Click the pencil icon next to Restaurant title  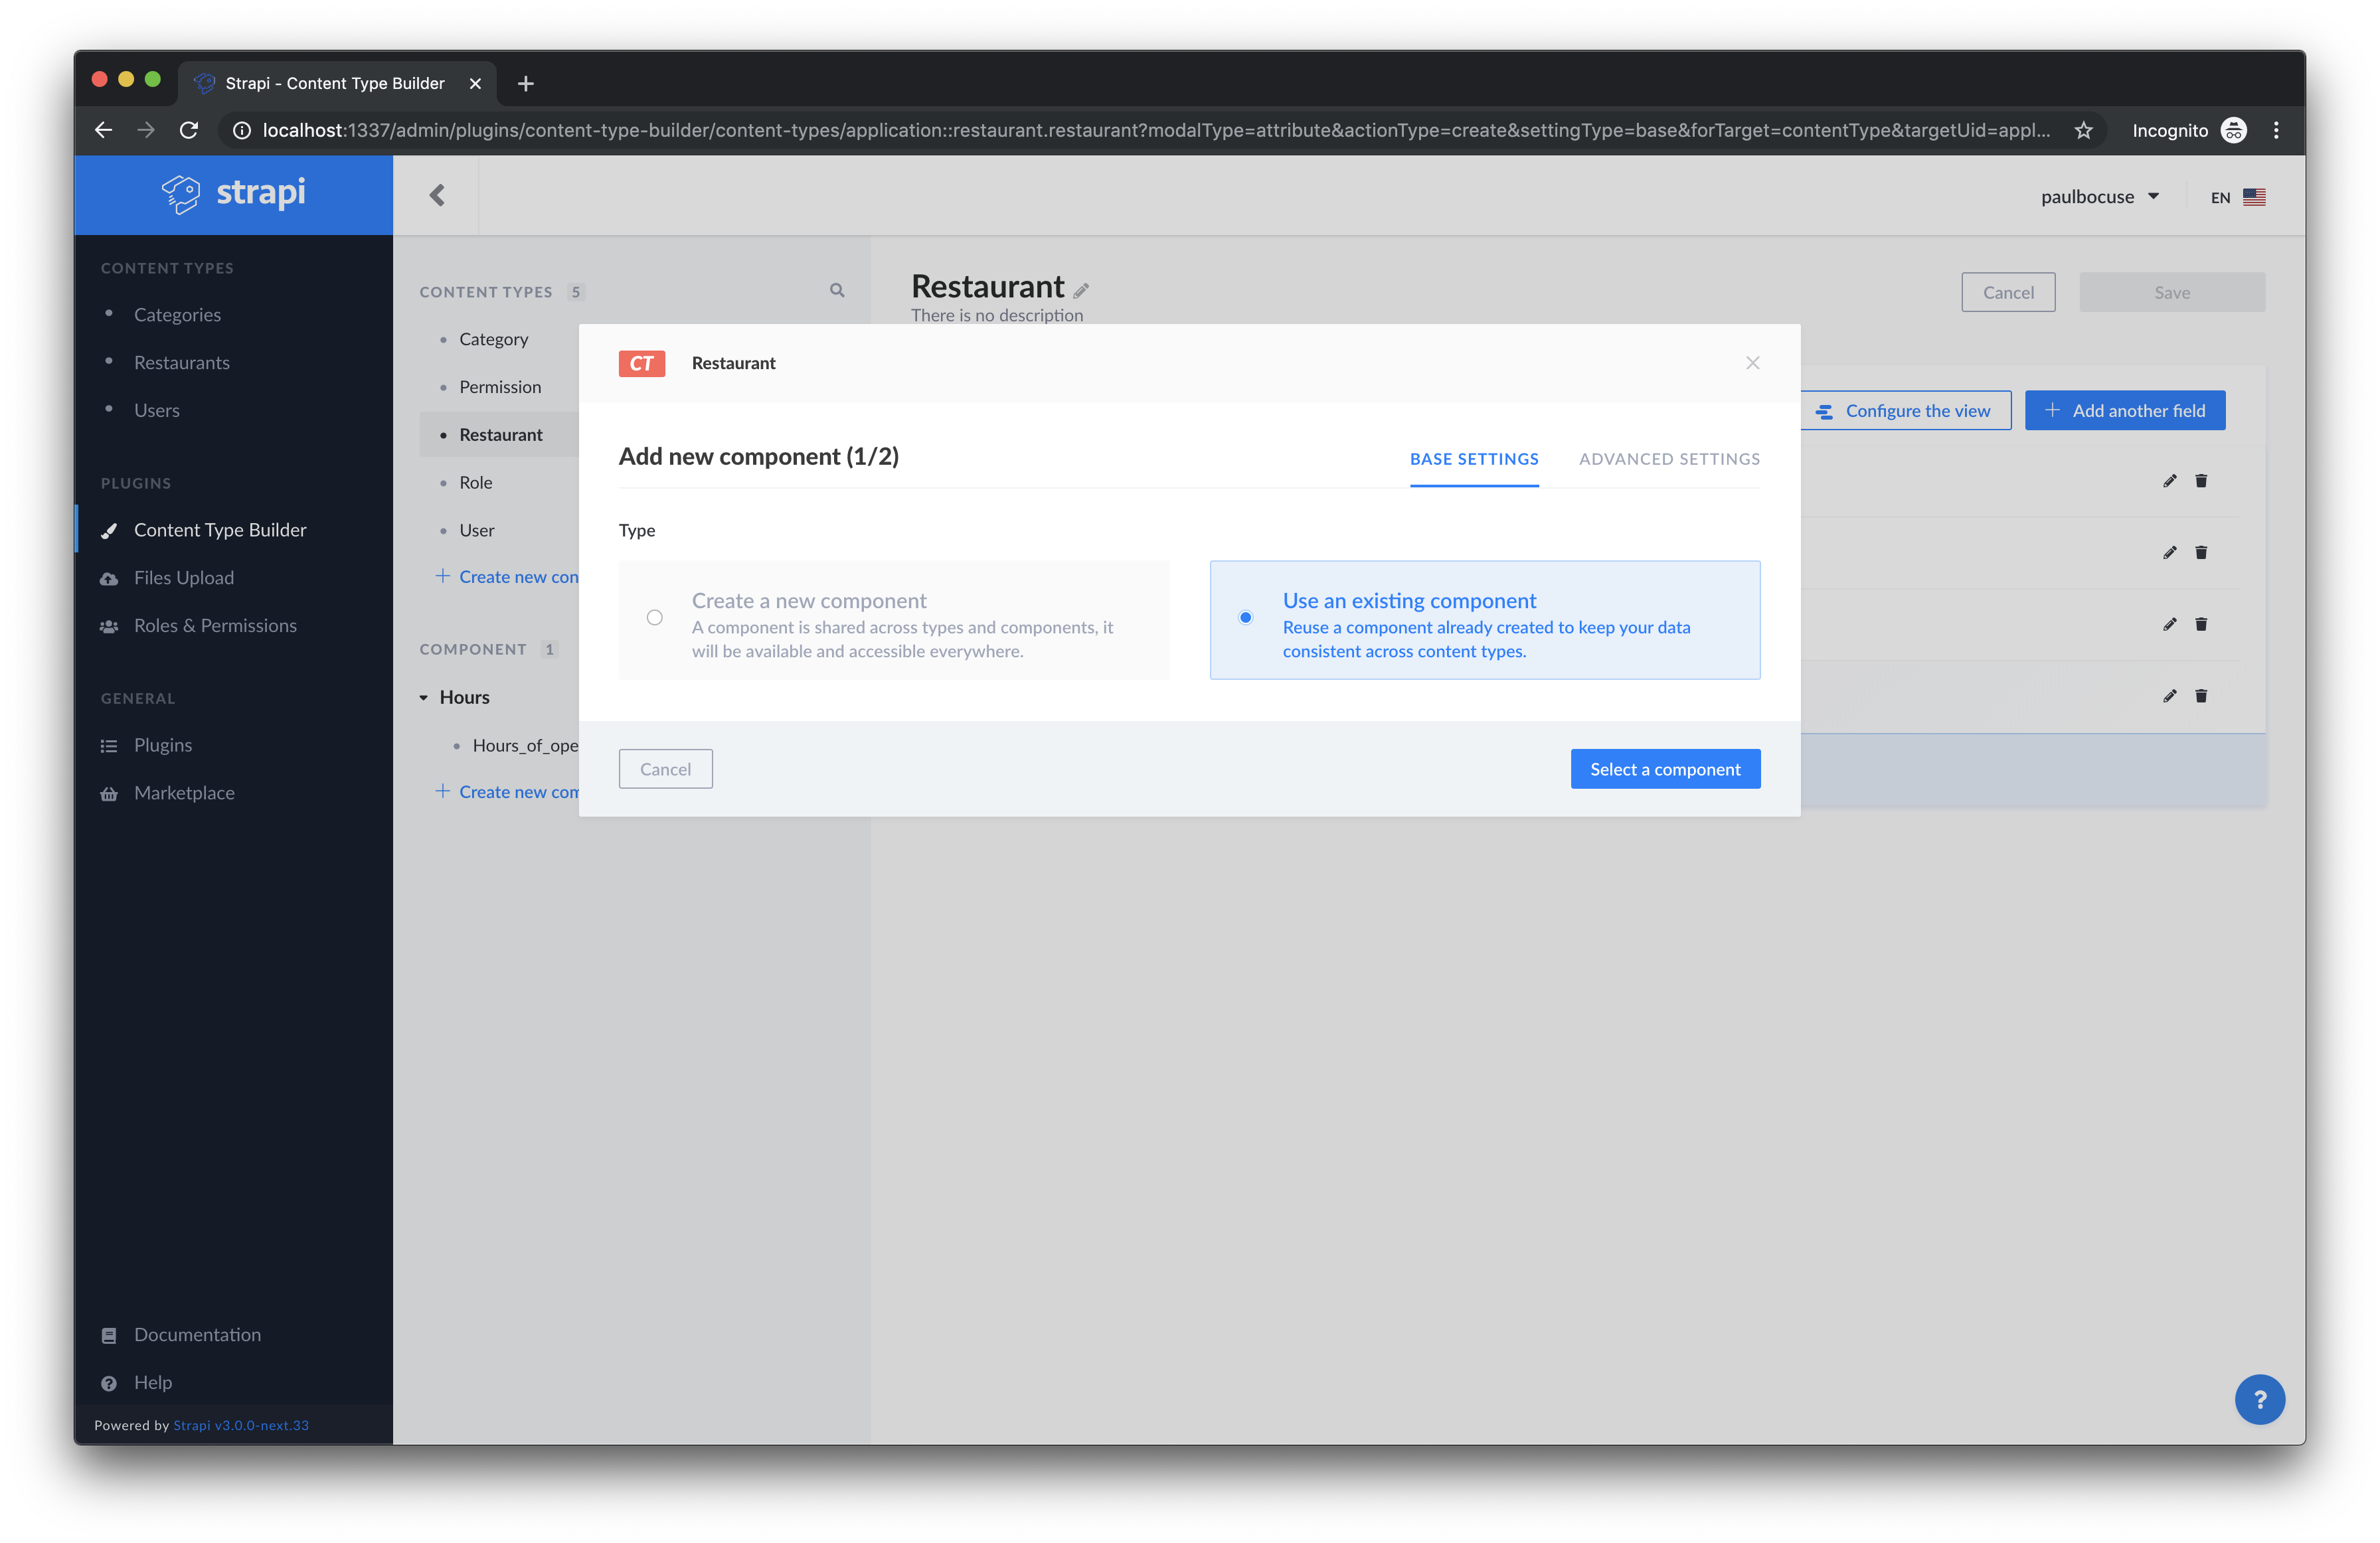pyautogui.click(x=1081, y=291)
